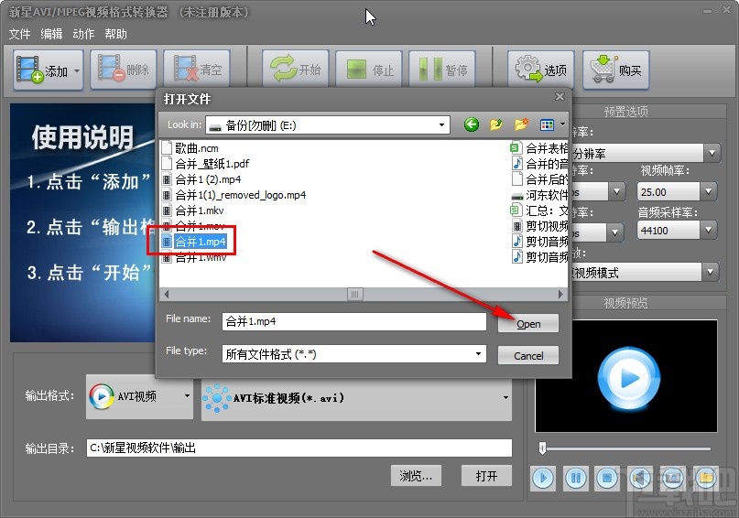Click the camera snapshot icon below preview
The width and height of the screenshot is (739, 518).
[672, 479]
